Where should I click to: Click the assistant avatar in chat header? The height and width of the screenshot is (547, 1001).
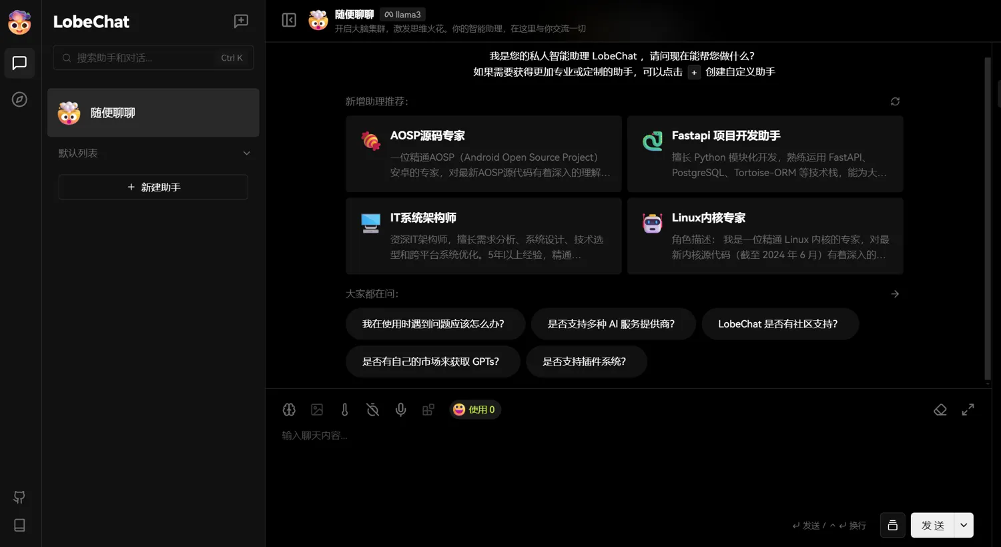click(x=318, y=21)
